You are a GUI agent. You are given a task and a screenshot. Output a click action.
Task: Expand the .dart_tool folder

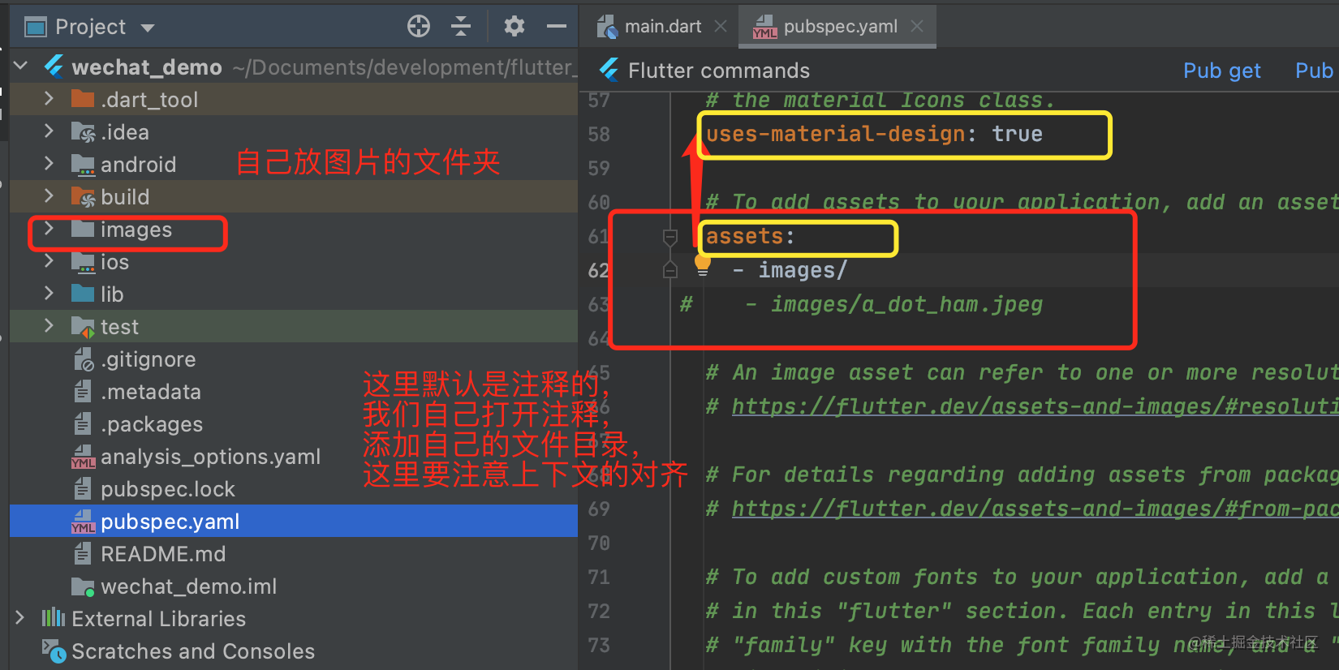[x=49, y=98]
